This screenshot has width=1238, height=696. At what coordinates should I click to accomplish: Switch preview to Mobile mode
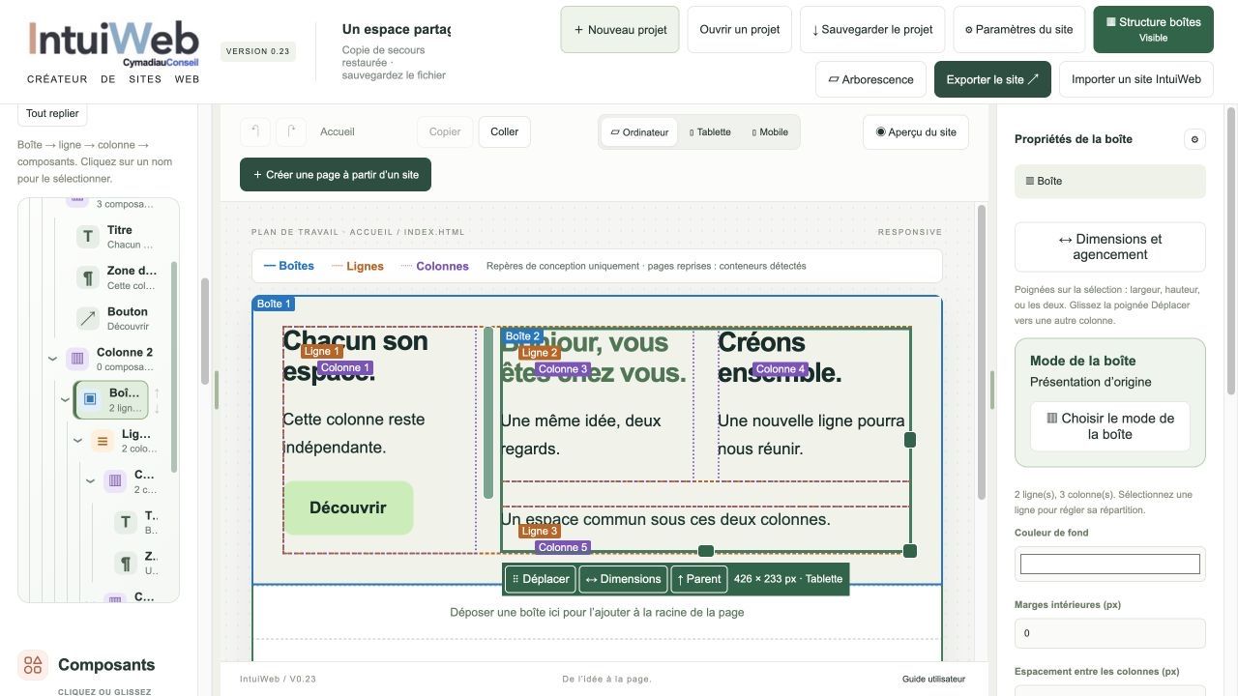coord(770,132)
